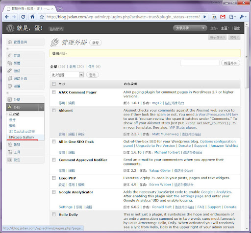Filter by the Active (20) plugins tab
Viewport: 251px width, 233px height.
[76, 67]
